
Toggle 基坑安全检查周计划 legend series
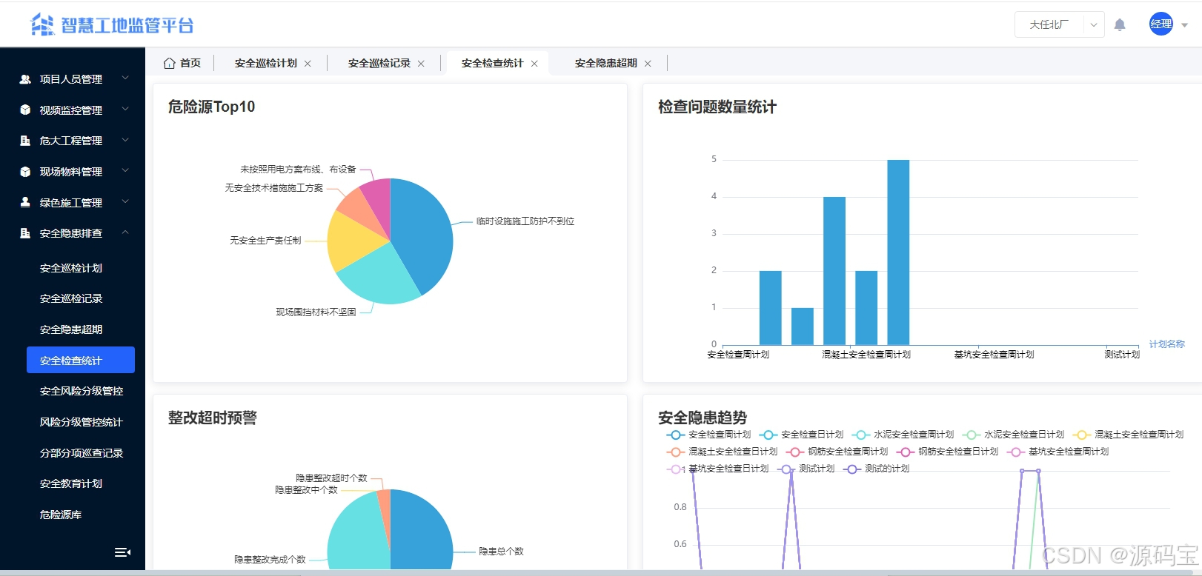[1058, 452]
